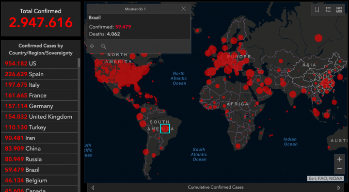The image size is (349, 192).
Task: Open the basemap gallery grid icon
Action: pos(339,9)
